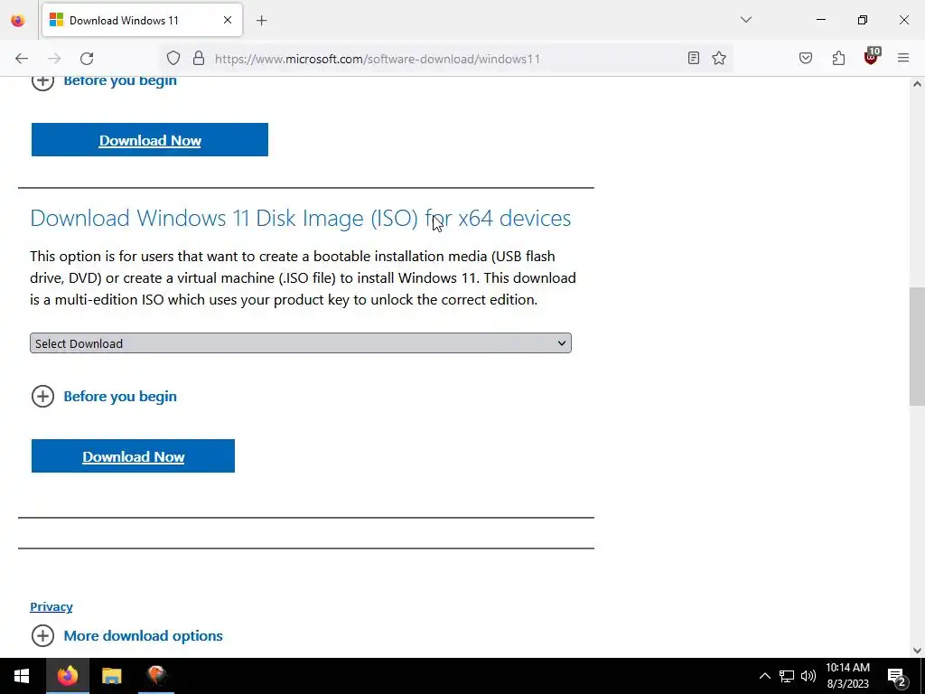Screen dimensions: 925x694
Task: Open the Privacy link
Action: pos(51,606)
